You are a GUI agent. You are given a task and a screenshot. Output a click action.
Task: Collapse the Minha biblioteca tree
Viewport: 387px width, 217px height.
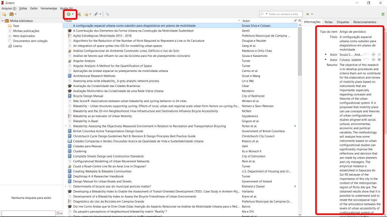tap(3, 21)
